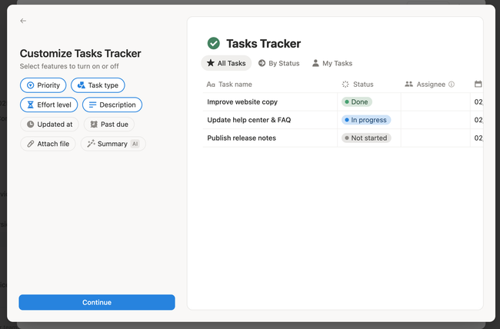
Task: Open the Not started status dropdown
Action: tap(366, 138)
